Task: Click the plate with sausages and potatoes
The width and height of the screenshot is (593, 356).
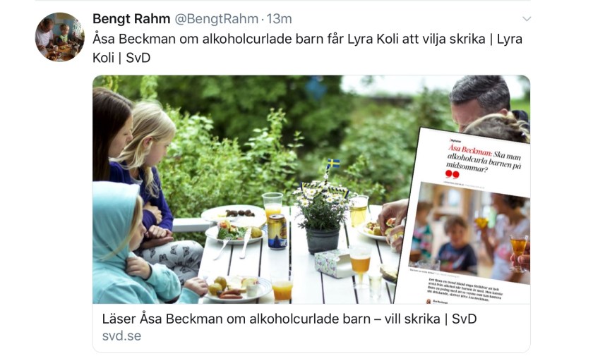Action: pyautogui.click(x=239, y=289)
